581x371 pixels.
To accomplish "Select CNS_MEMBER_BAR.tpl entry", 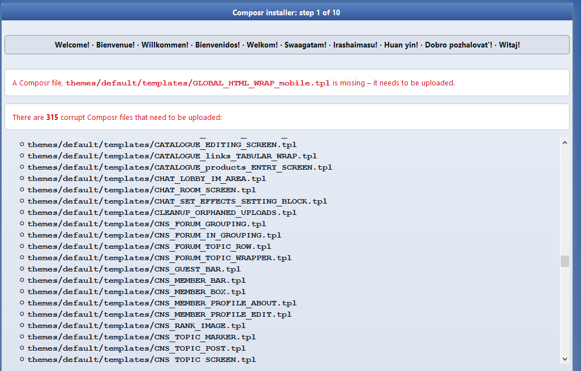I will click(136, 281).
